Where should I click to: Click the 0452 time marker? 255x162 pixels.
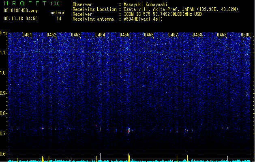pos(51,35)
